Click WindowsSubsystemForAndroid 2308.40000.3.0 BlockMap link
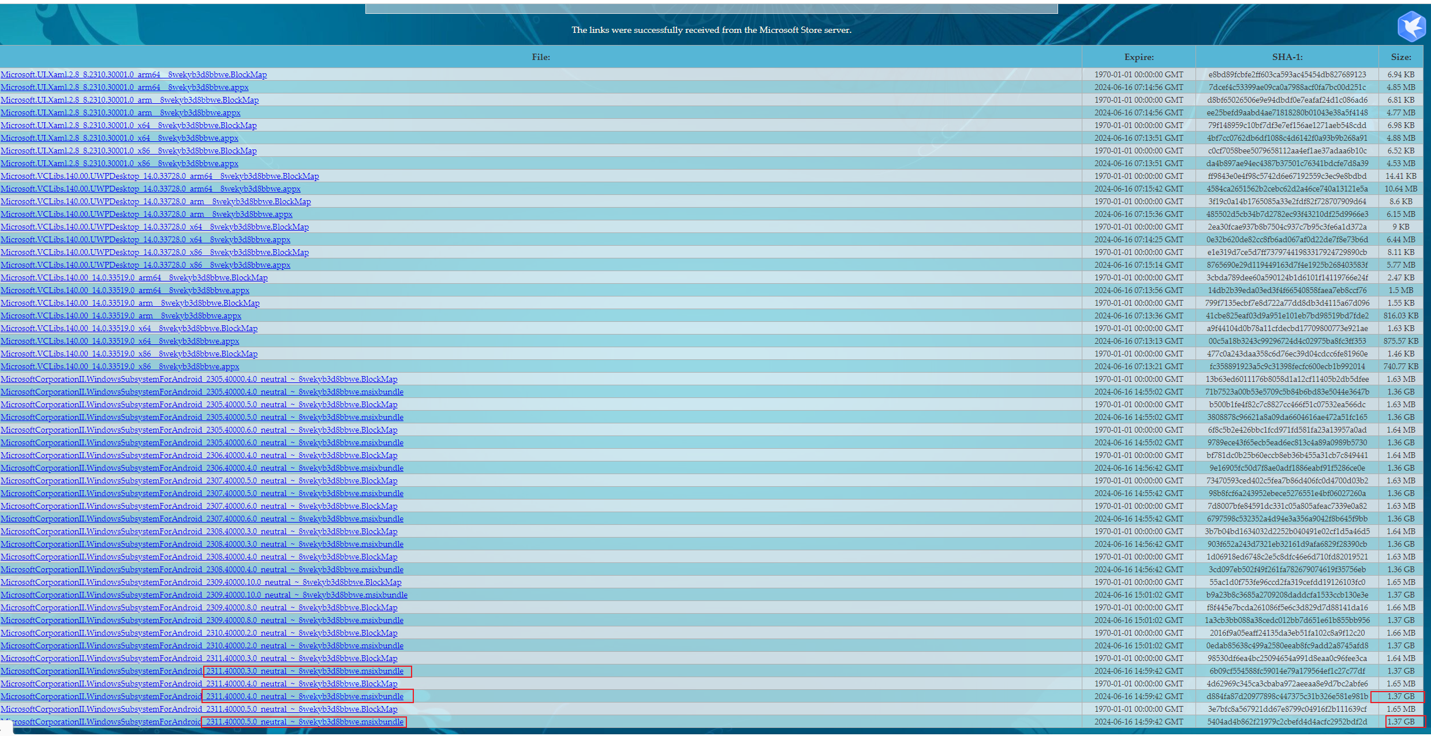The height and width of the screenshot is (736, 1431). tap(199, 531)
